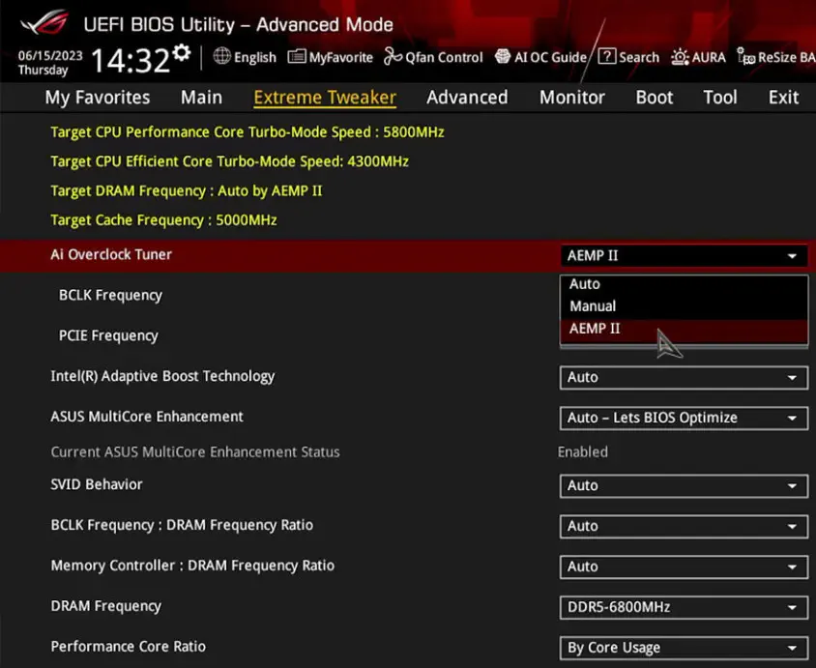Open MyFavorite list icon

click(297, 57)
